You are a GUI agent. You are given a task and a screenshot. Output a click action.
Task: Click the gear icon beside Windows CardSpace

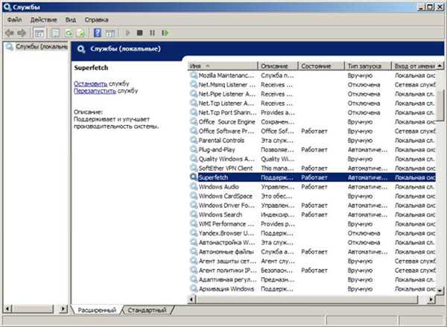click(194, 196)
